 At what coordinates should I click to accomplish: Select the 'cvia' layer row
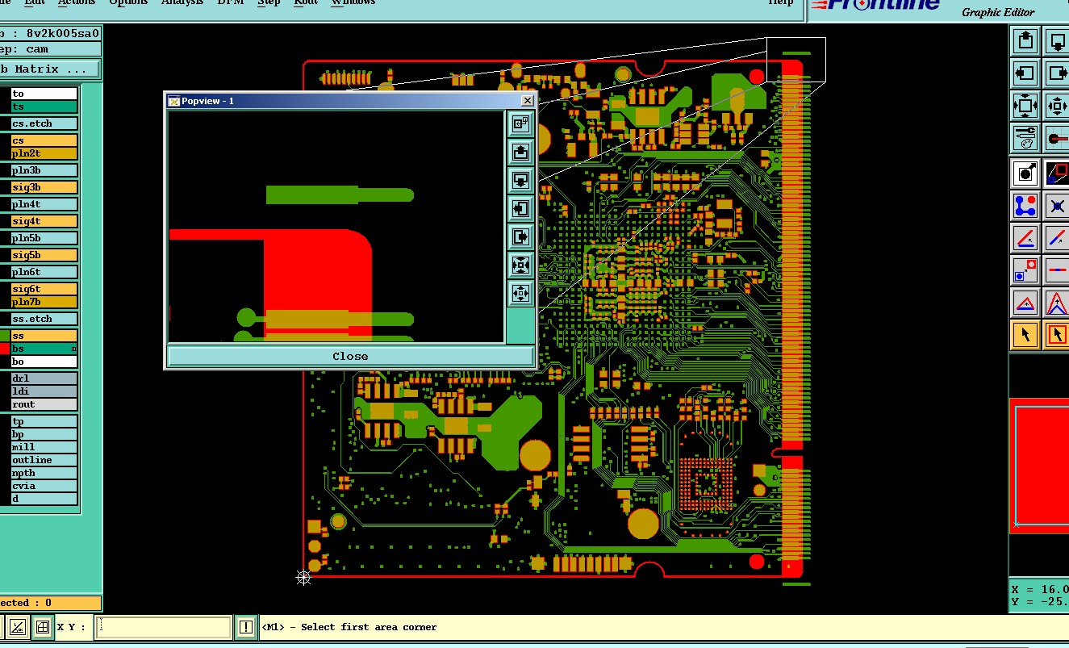44,486
